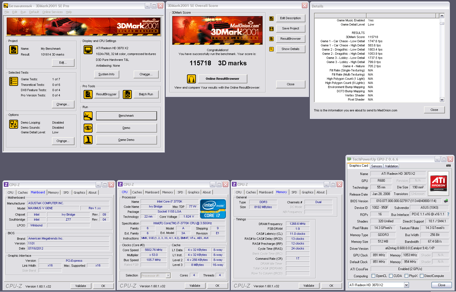
Task: Click the BIOS Version value in GPU-Z
Action: click(406, 201)
